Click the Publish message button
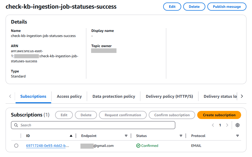The width and height of the screenshot is (252, 157). [x=227, y=7]
